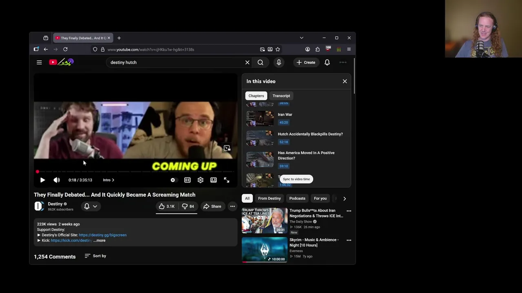This screenshot has width=522, height=293.
Task: Open player settings gear
Action: (x=200, y=180)
